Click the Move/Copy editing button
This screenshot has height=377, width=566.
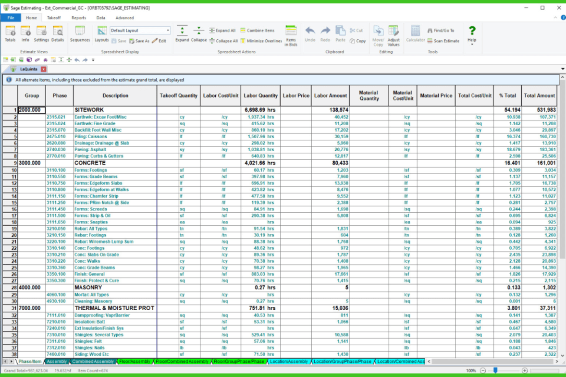(378, 36)
